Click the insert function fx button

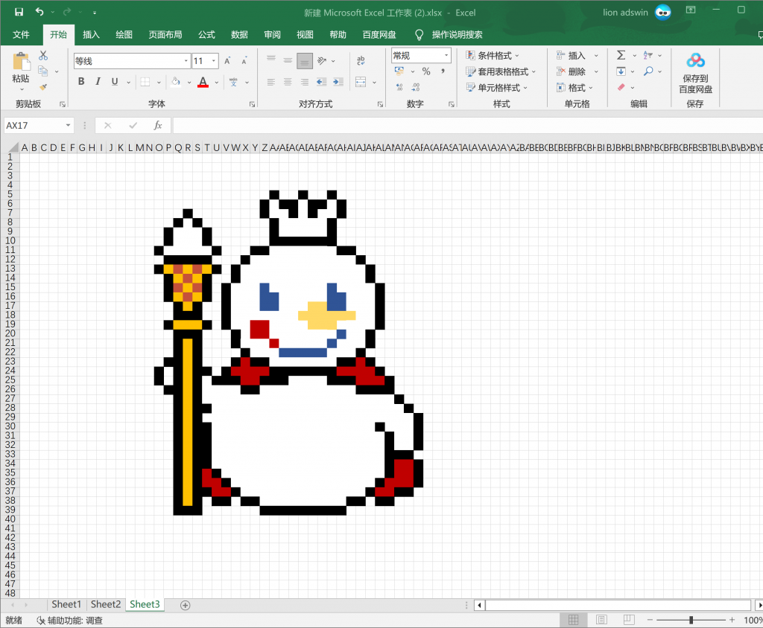point(158,126)
